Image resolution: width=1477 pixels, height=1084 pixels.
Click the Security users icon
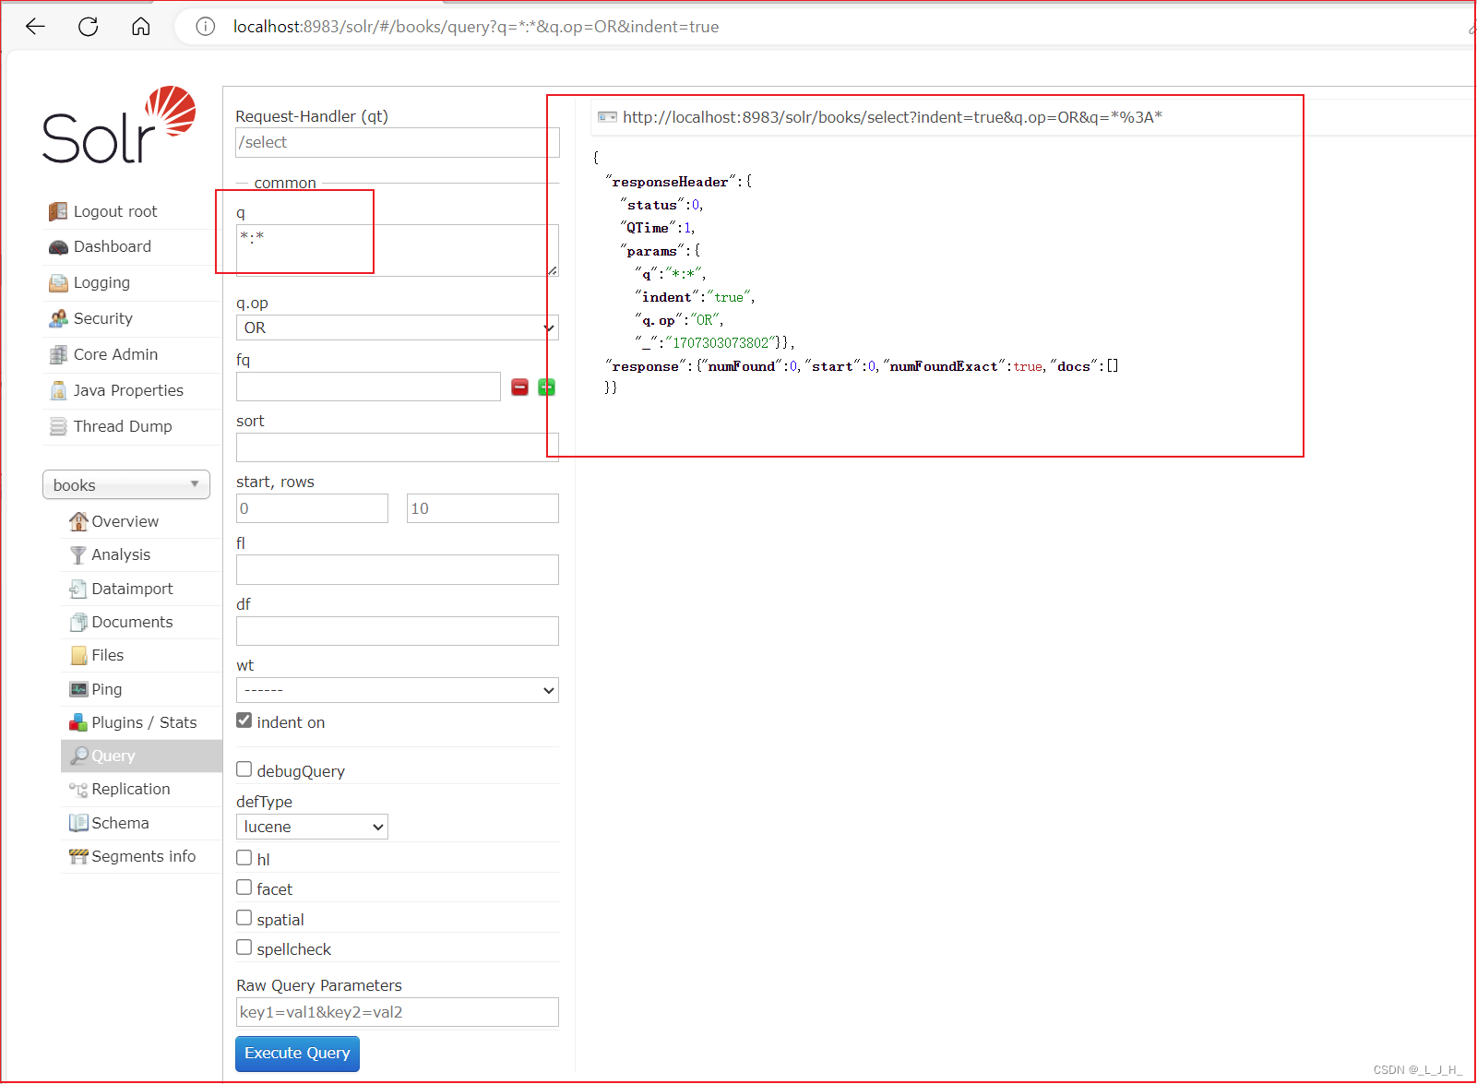(x=58, y=318)
